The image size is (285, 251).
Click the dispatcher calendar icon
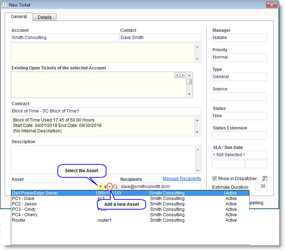[264, 178]
